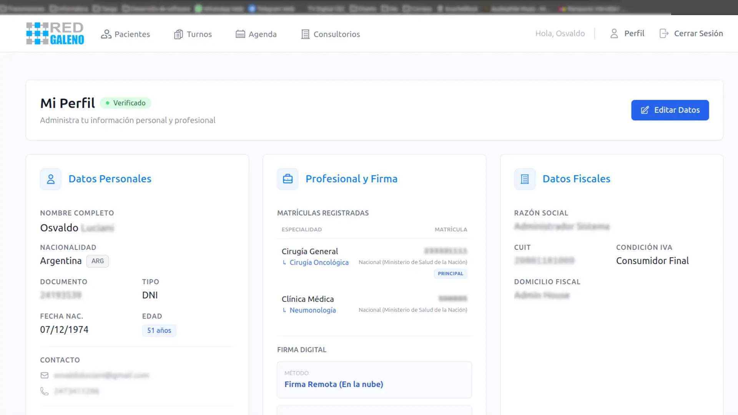Click the PRINCIPAL badge on Cirugía General

tap(450, 274)
